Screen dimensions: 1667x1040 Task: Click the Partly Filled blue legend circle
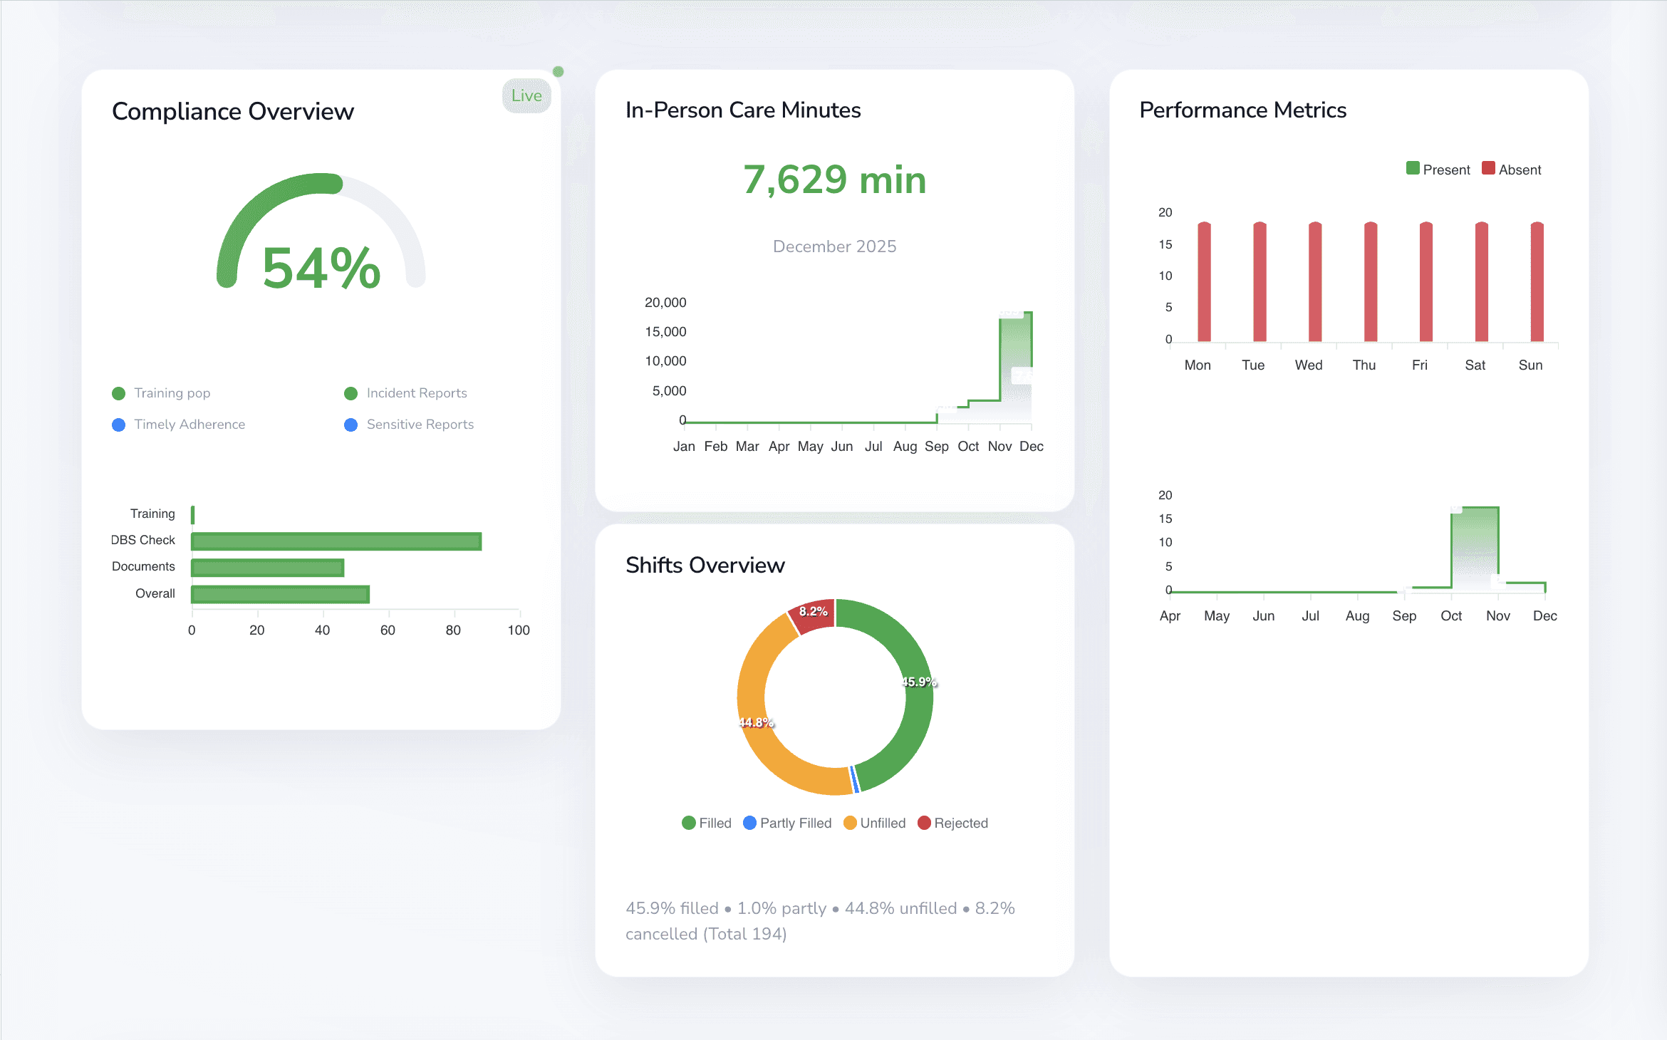tap(750, 823)
